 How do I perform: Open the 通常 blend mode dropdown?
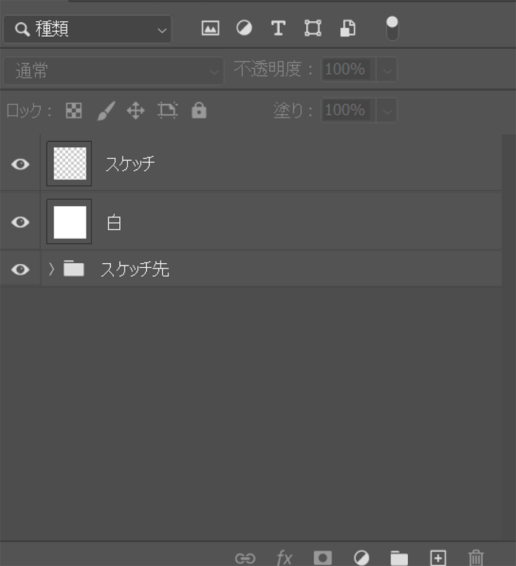(x=114, y=71)
